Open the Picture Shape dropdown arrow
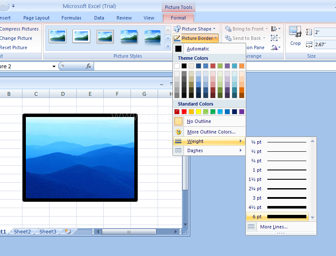The height and width of the screenshot is (256, 336). click(214, 29)
